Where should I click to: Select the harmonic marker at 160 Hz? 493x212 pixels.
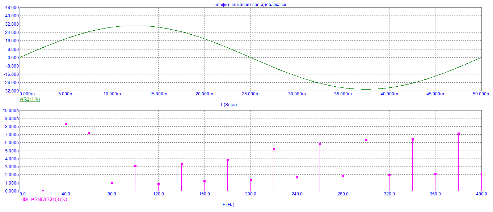[x=205, y=181]
